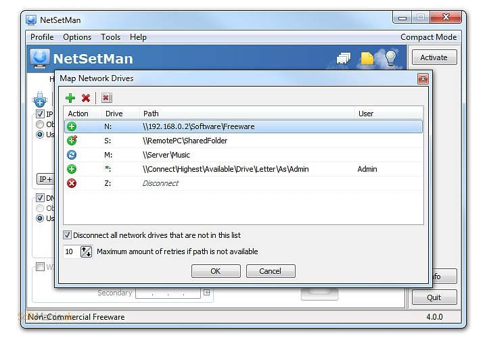Add a new network drive mapping
Viewport: 487px width, 338px height.
point(70,98)
